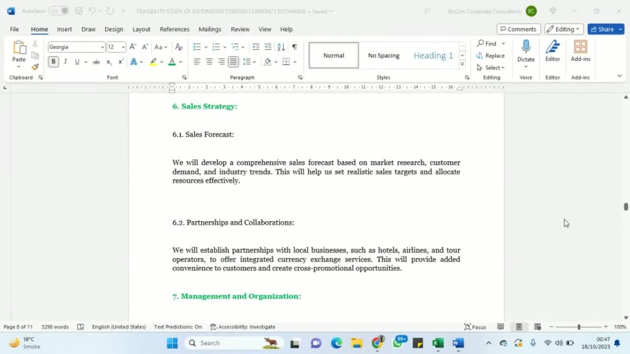
Task: Open the Bullets list dropdown
Action: click(206, 47)
